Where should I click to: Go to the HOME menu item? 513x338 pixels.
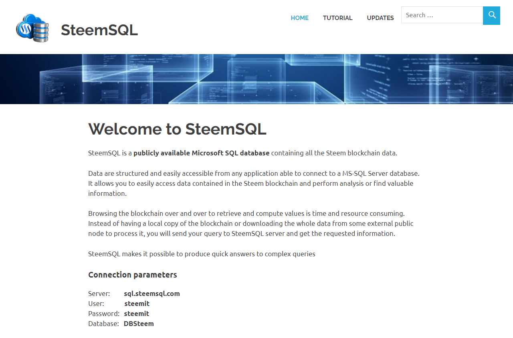[300, 18]
